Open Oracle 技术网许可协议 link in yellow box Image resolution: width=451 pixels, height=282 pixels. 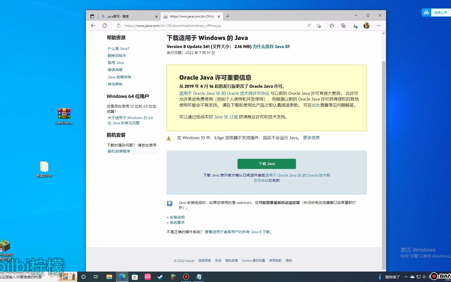[224, 93]
